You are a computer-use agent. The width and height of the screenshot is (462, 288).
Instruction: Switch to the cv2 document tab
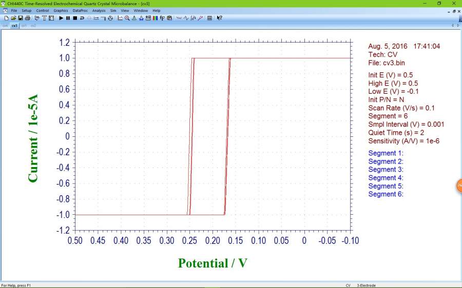pos(33,26)
